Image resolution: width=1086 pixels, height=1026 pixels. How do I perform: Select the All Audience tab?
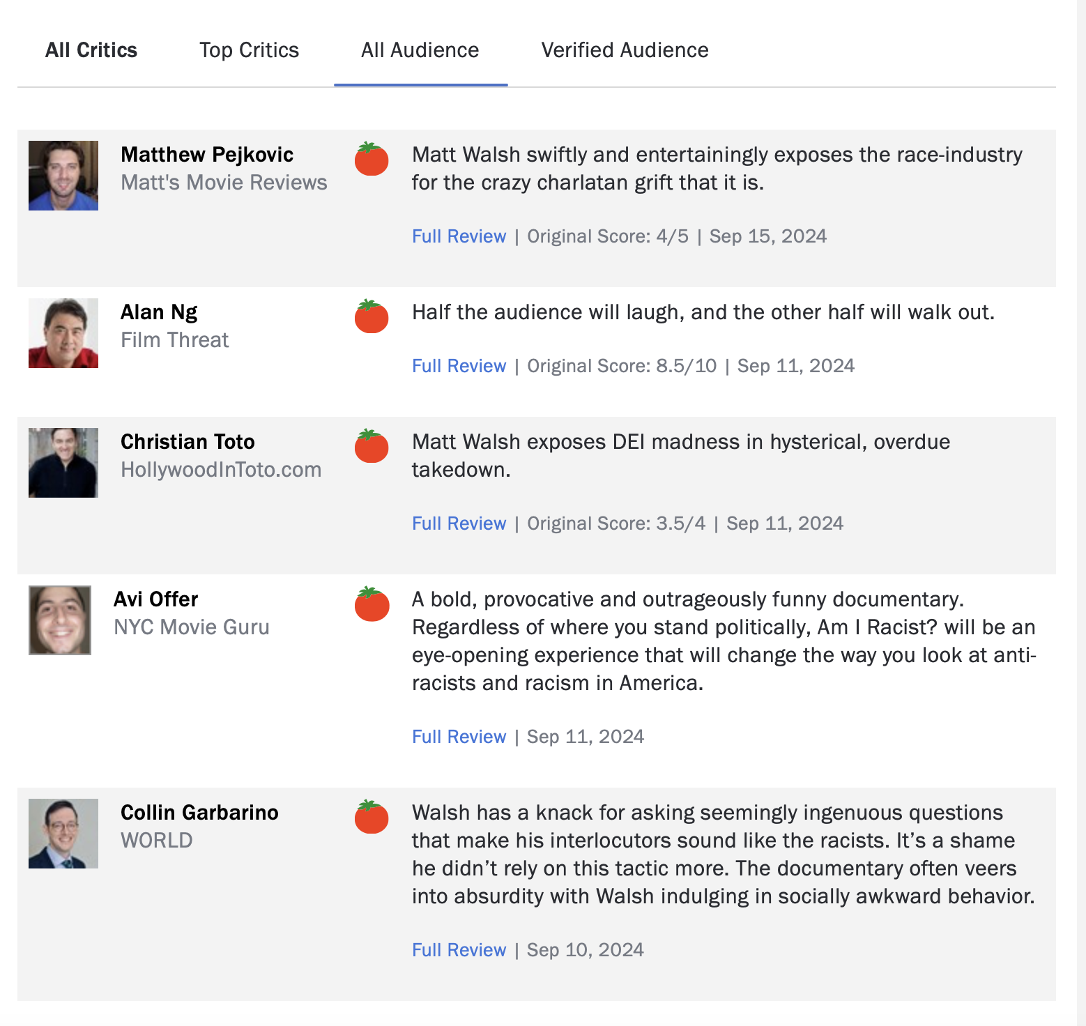[x=420, y=50]
